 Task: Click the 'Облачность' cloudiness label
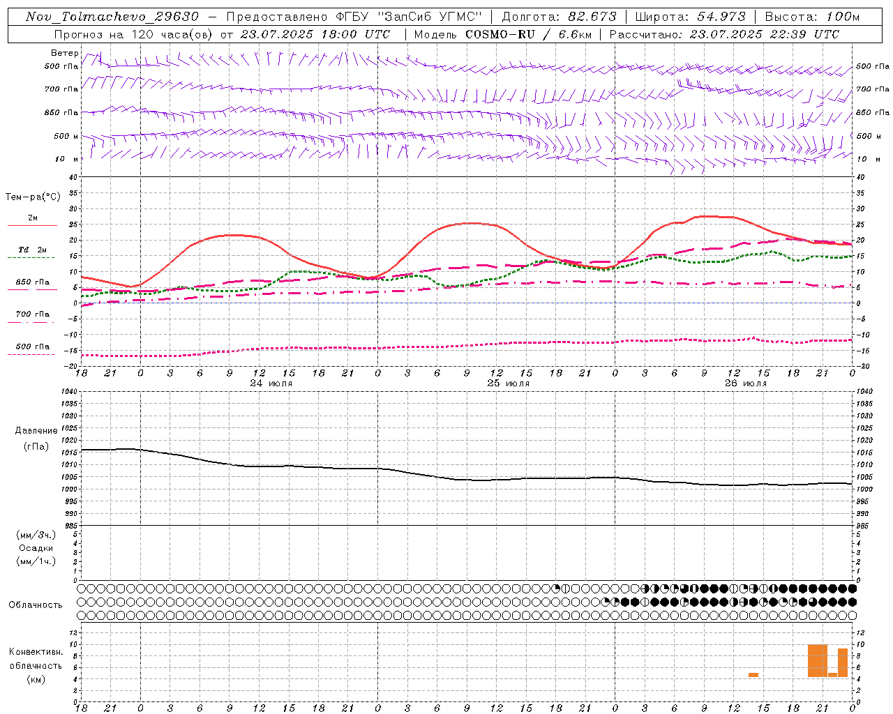36,605
